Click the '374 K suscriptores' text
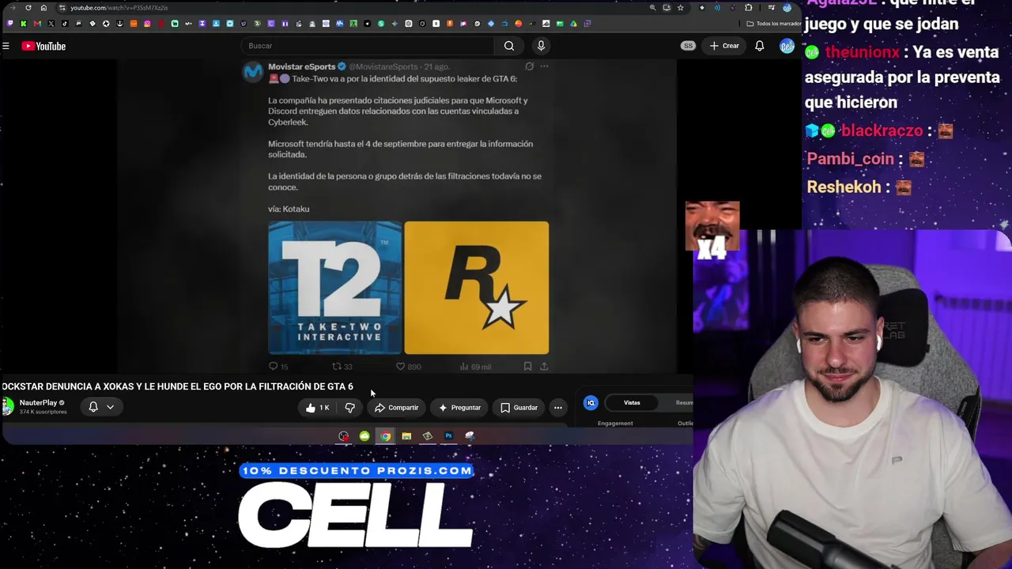This screenshot has width=1012, height=569. click(x=43, y=412)
